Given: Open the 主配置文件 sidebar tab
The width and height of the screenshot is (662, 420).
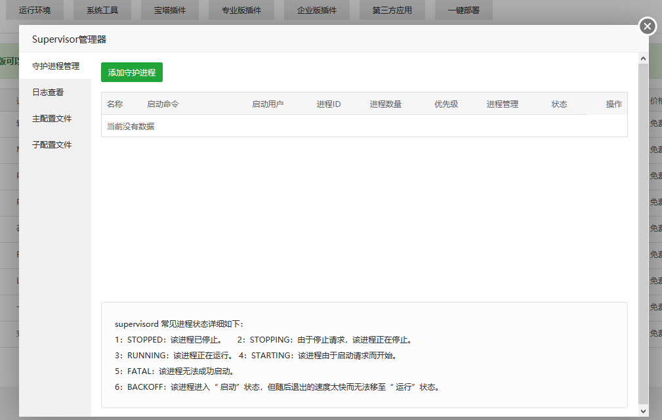Looking at the screenshot, I should click(55, 119).
